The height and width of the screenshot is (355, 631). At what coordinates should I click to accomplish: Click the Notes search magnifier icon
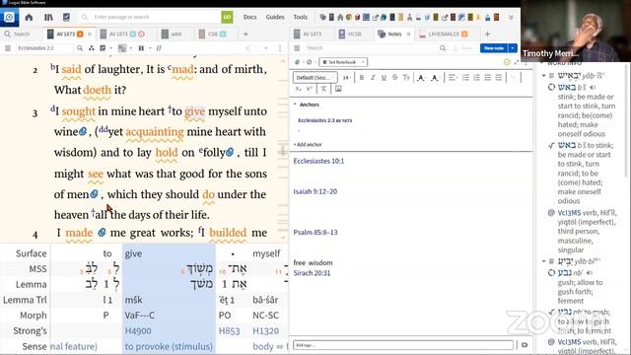tap(443, 48)
